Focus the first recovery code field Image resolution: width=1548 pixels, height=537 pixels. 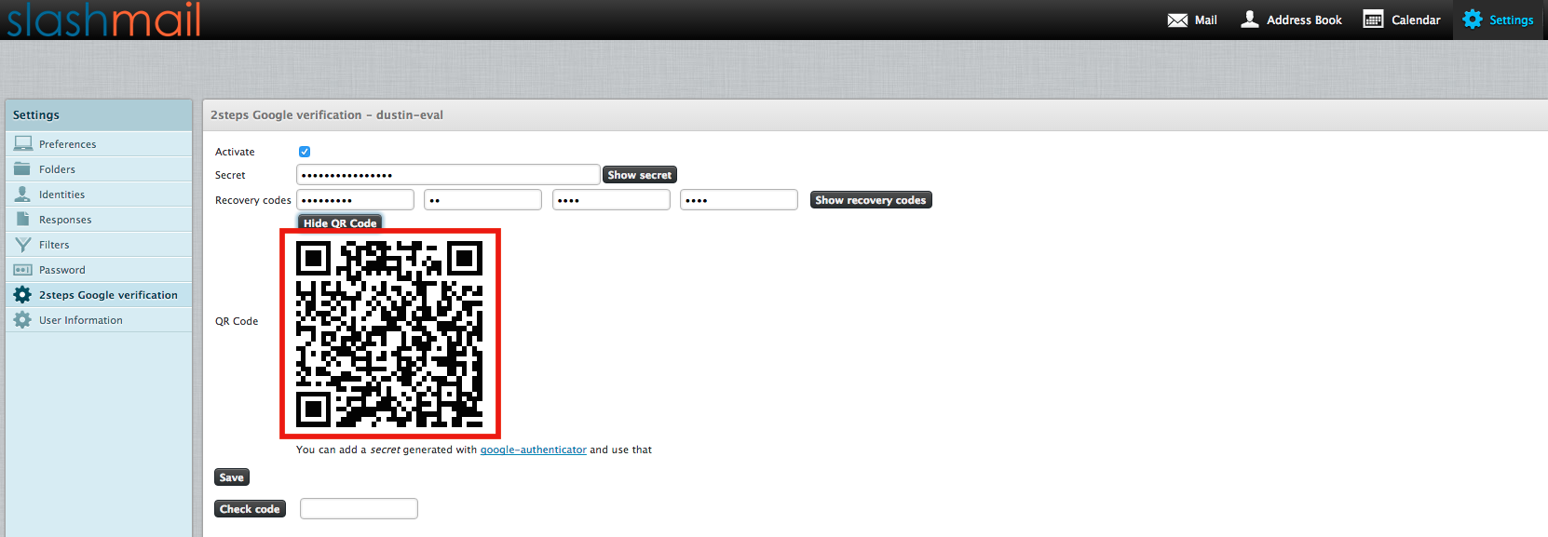coord(355,200)
